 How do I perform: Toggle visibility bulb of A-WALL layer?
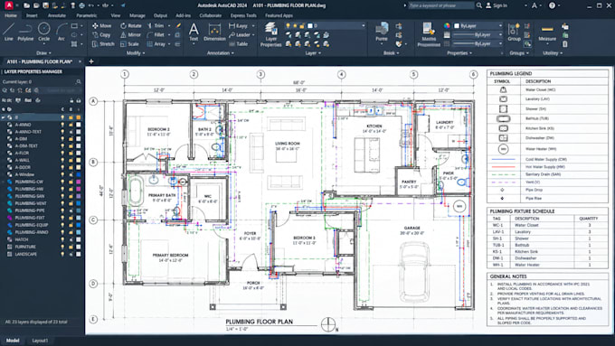[x=62, y=160]
